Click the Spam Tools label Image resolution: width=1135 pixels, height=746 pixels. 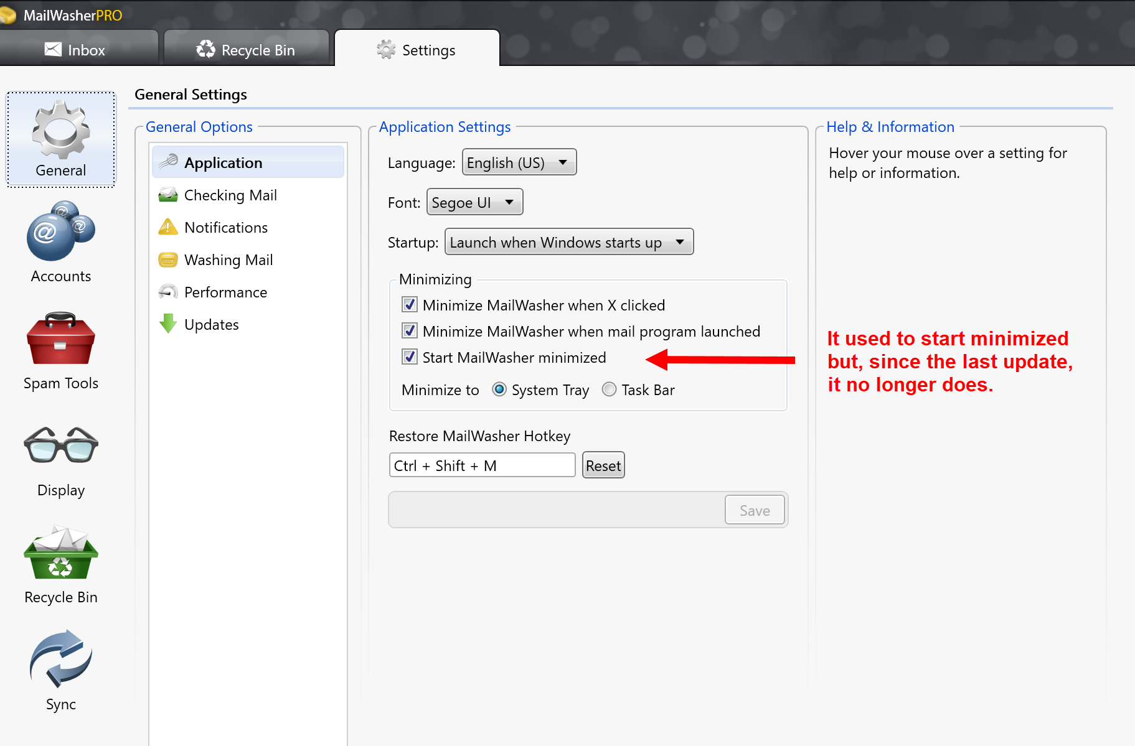click(x=61, y=383)
